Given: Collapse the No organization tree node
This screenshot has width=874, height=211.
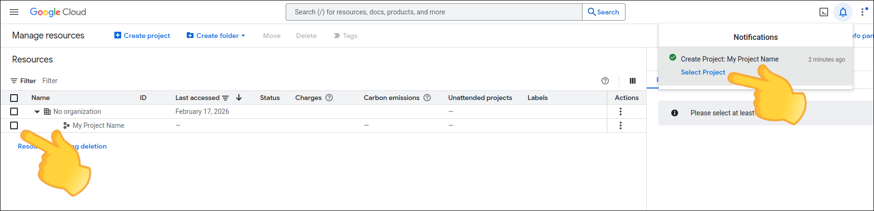Looking at the screenshot, I should tap(37, 112).
